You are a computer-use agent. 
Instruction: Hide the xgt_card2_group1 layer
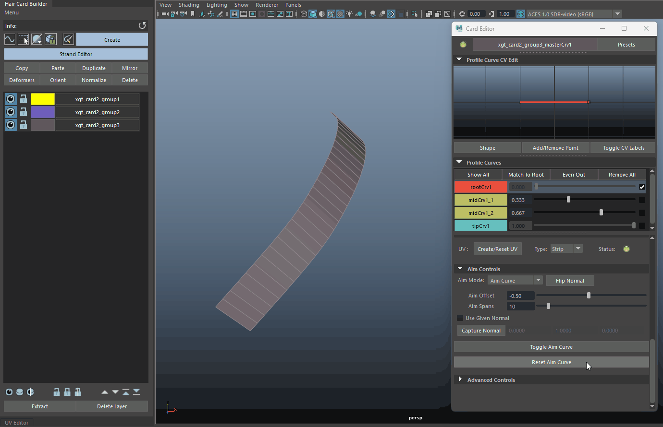11,99
